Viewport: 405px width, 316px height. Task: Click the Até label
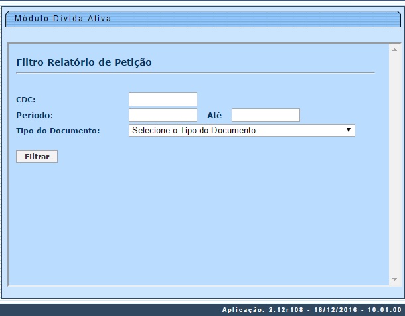point(214,116)
